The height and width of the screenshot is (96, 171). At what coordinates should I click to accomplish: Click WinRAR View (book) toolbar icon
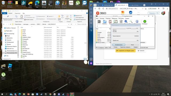[116, 21]
